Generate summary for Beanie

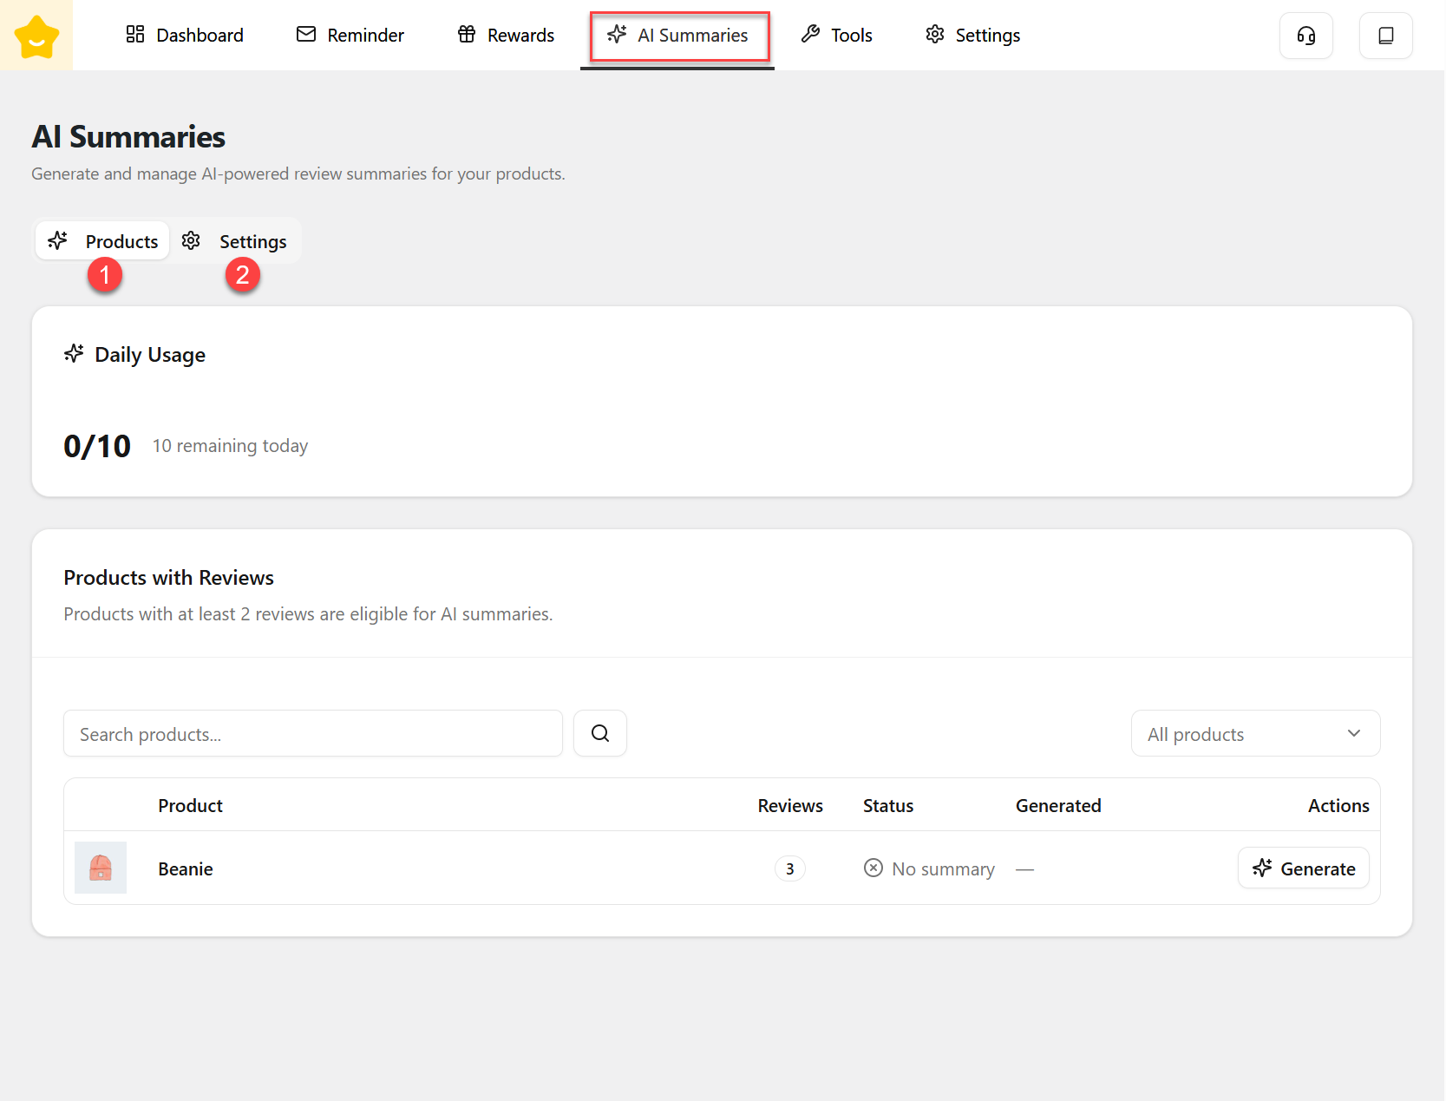pos(1303,868)
